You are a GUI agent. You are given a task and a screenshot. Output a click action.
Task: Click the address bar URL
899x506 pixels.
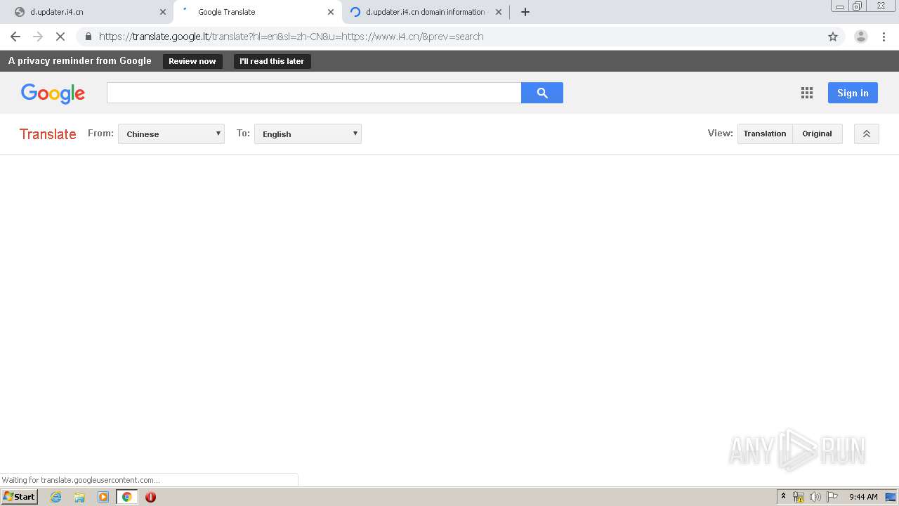tap(291, 37)
